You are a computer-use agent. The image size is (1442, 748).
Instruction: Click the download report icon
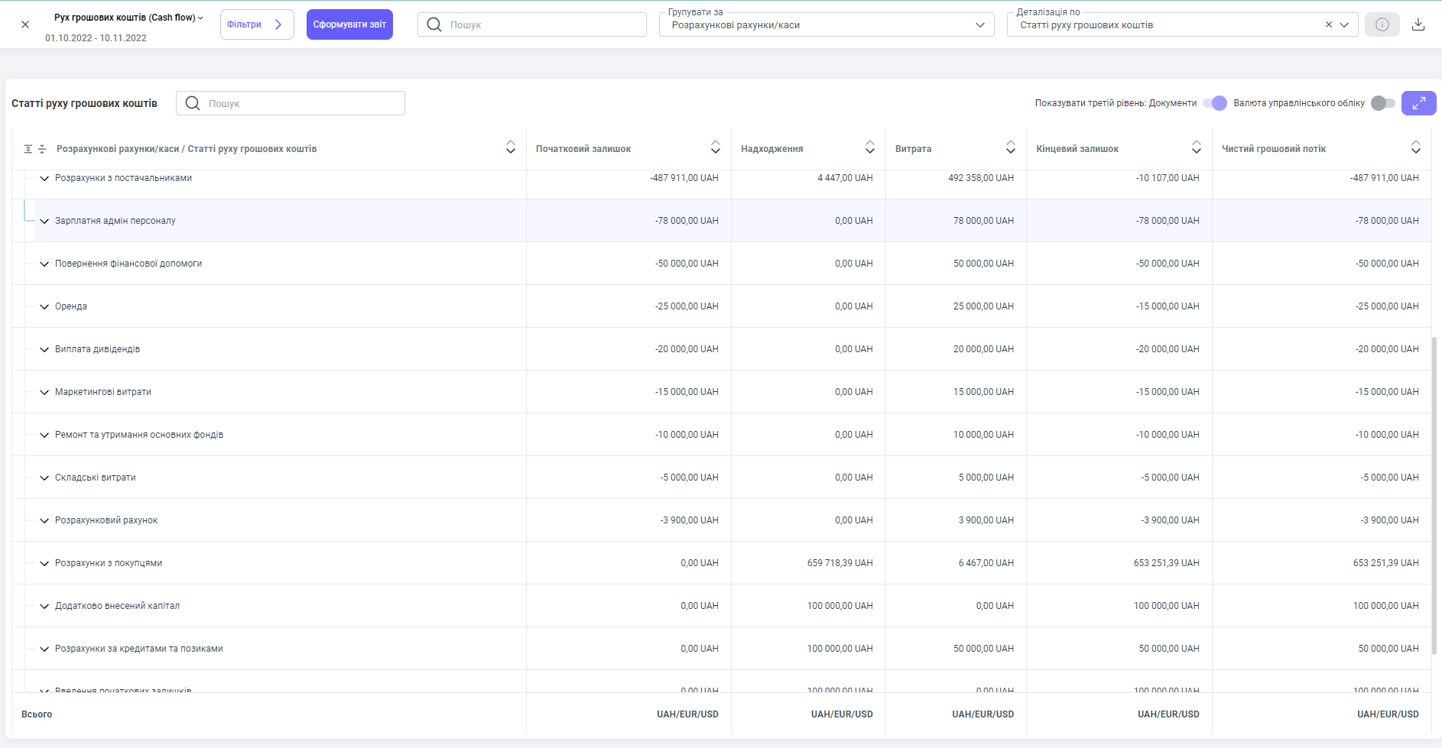[1418, 24]
